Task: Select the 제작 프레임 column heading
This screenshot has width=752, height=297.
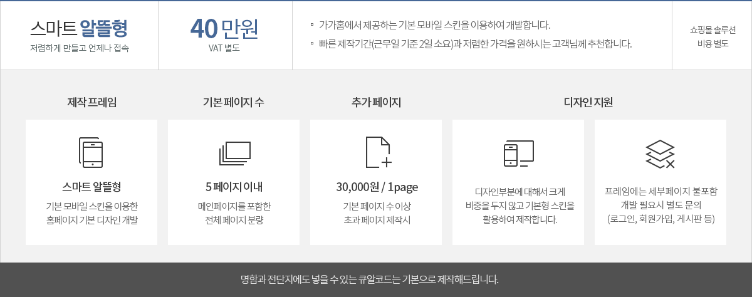Action: click(91, 102)
